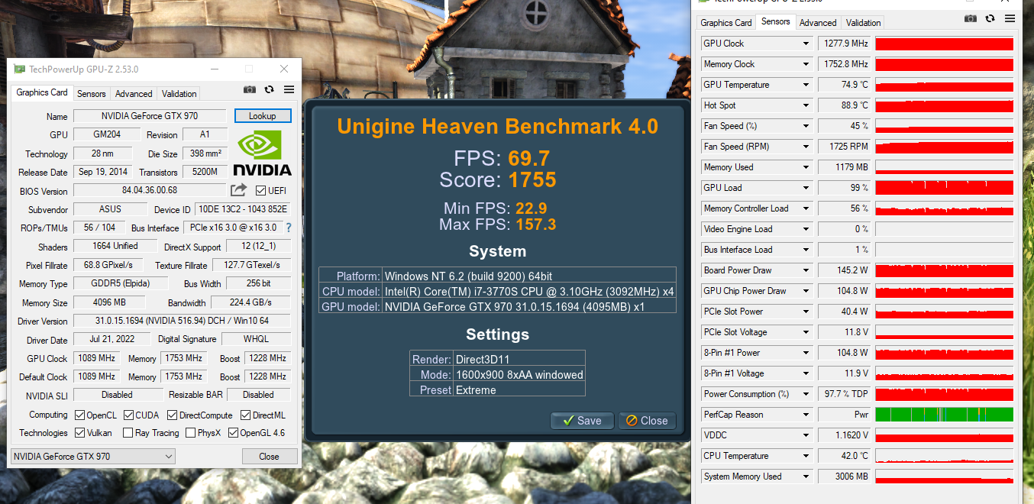Open the Hot Spot sensor dropdown
The image size is (1034, 504).
(x=805, y=105)
